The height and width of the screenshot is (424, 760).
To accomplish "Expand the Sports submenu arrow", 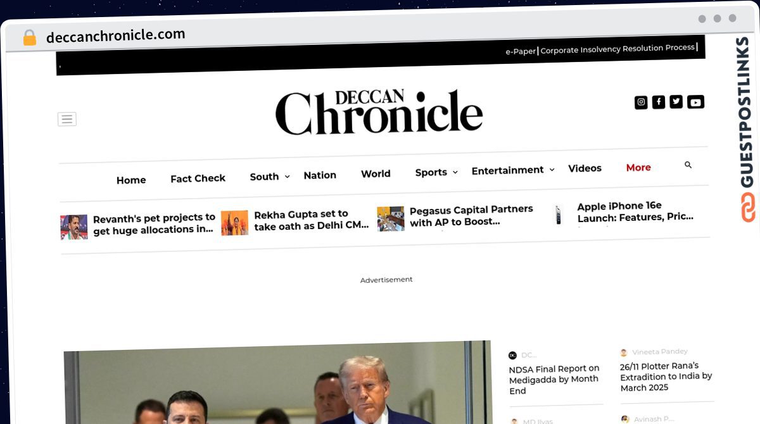I will point(455,172).
